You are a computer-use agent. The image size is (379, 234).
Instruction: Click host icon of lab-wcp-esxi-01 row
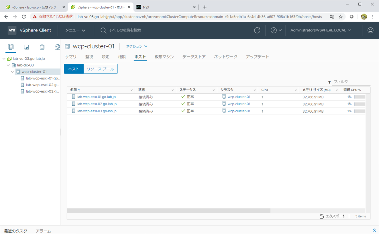click(x=74, y=97)
